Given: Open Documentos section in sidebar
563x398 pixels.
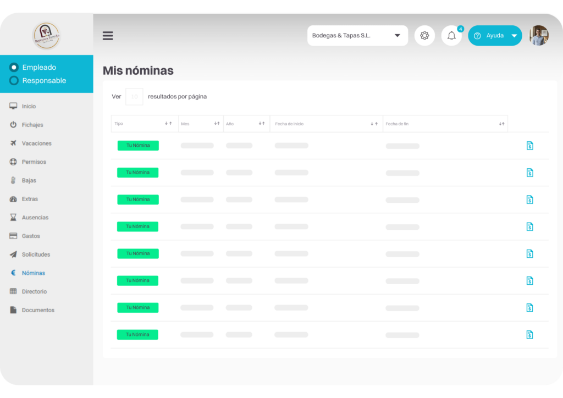Looking at the screenshot, I should (38, 309).
